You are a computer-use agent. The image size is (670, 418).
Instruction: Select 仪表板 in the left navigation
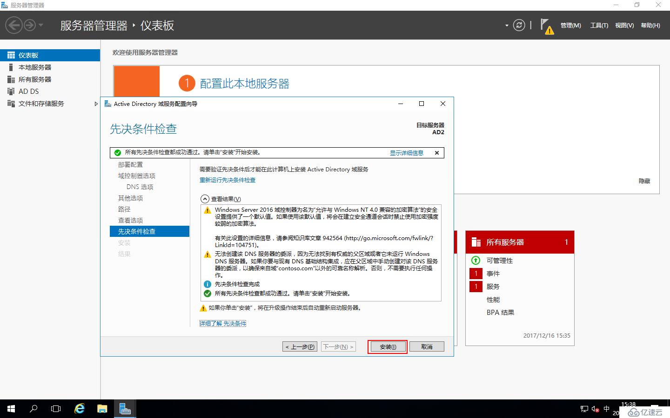(50, 55)
